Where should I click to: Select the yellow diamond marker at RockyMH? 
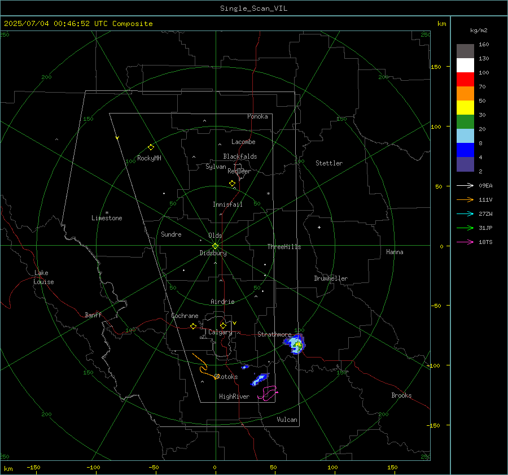tap(151, 147)
